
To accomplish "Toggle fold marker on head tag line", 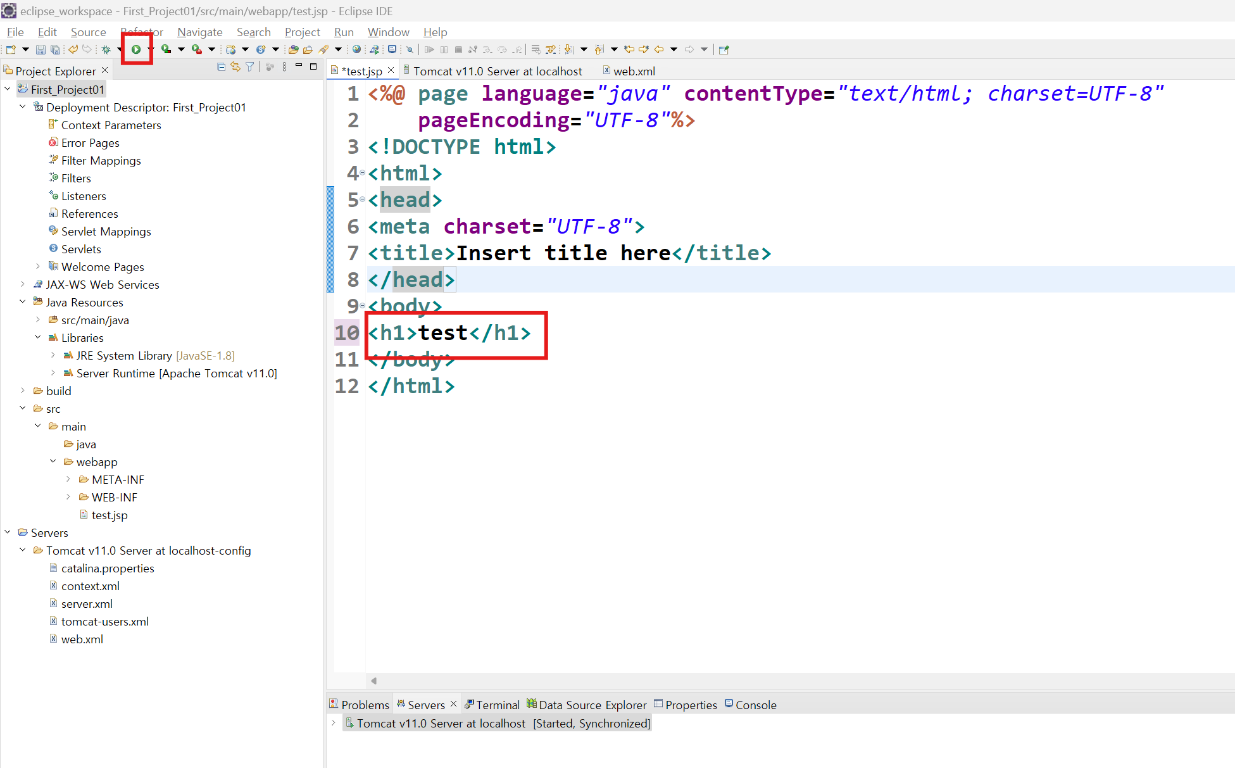I will coord(362,199).
